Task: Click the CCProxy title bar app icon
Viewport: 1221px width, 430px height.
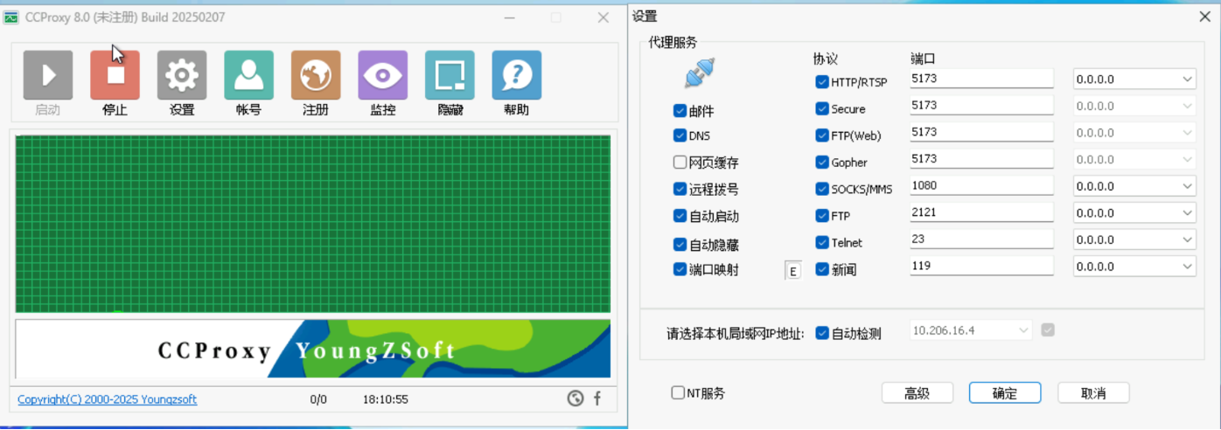Action: [11, 17]
